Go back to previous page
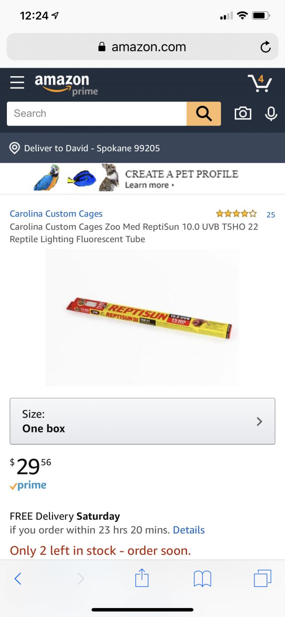This screenshot has width=285, height=617. (18, 579)
